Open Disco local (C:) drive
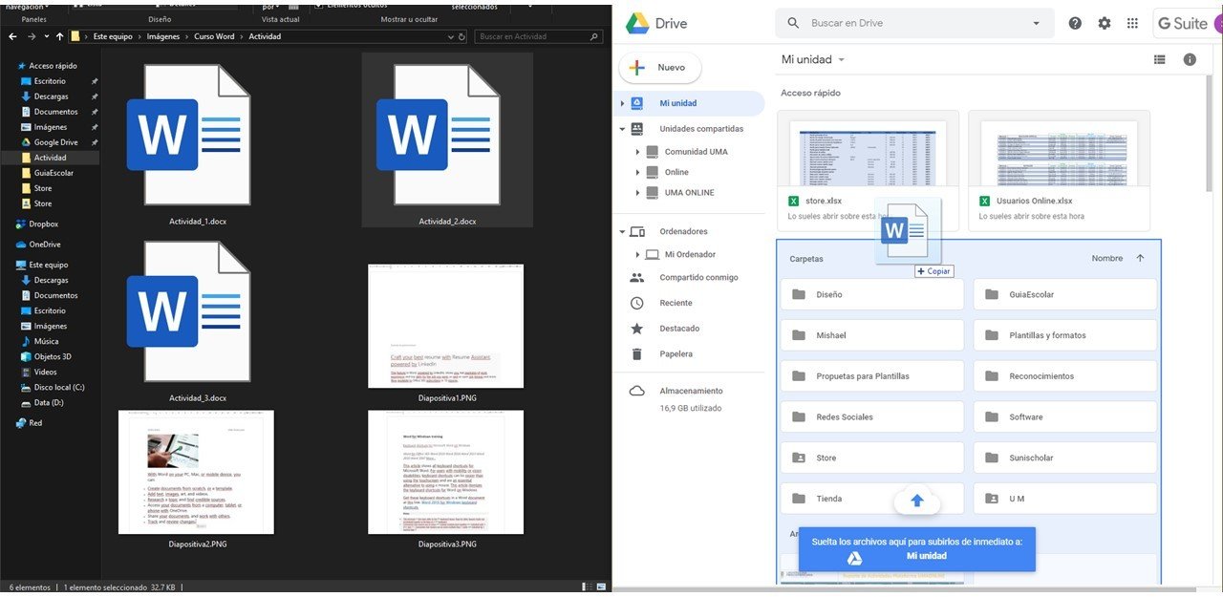 coord(58,387)
